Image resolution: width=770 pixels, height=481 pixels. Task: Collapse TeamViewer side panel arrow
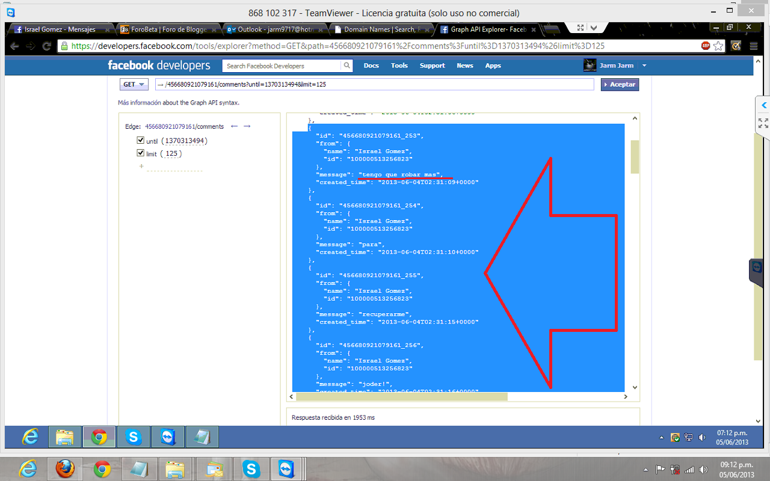click(764, 105)
